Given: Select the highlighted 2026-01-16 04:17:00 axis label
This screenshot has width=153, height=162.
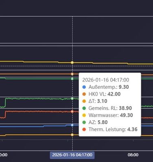Looking at the screenshot, I should tap(72, 155).
